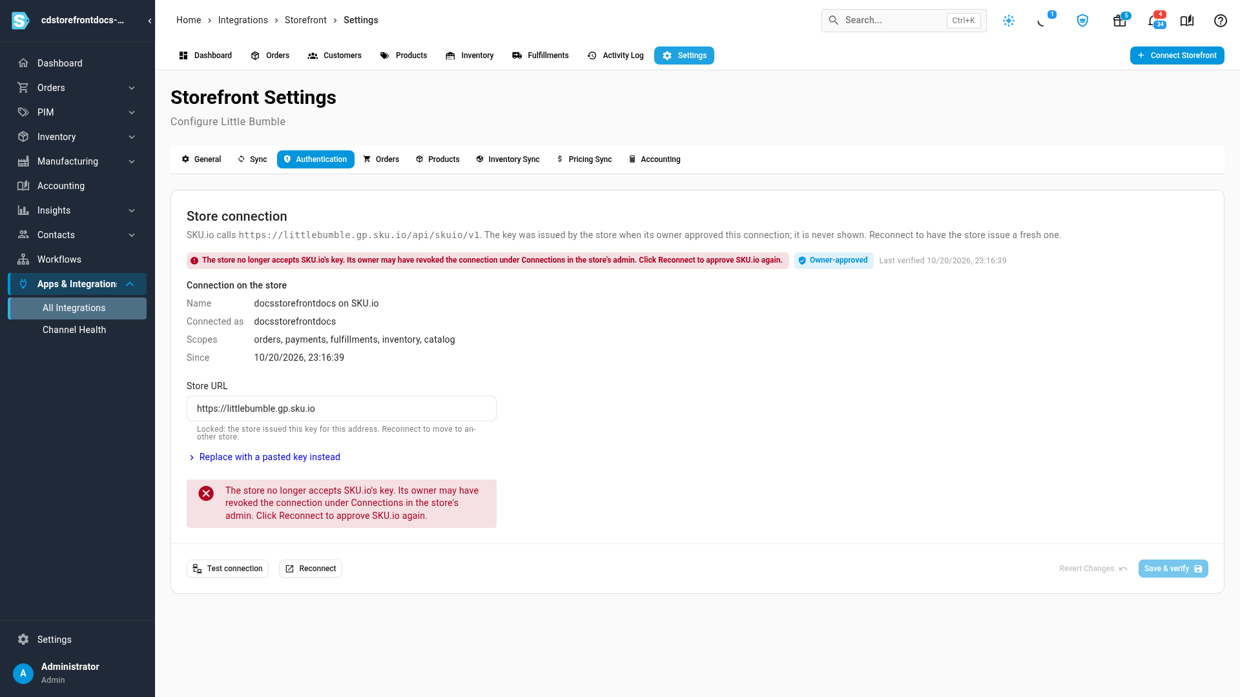Switch to the Accounting settings tab

655,159
